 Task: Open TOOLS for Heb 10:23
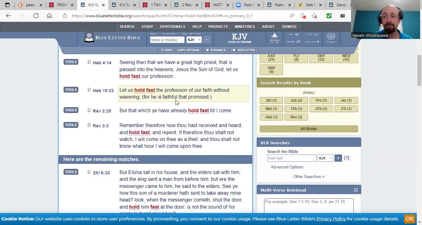click(x=71, y=90)
